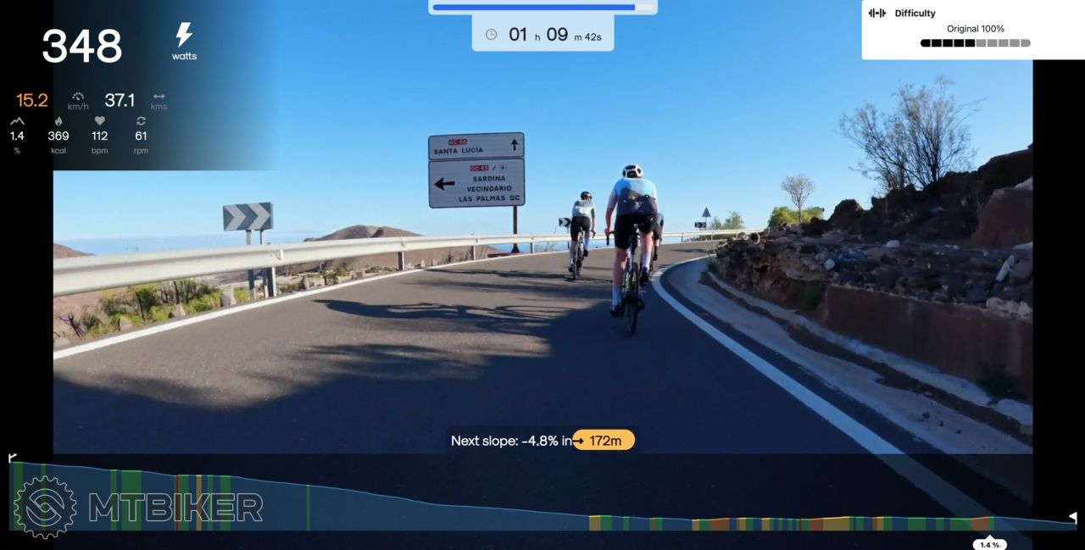
Task: Click the yellow 172m distance badge
Action: [604, 441]
